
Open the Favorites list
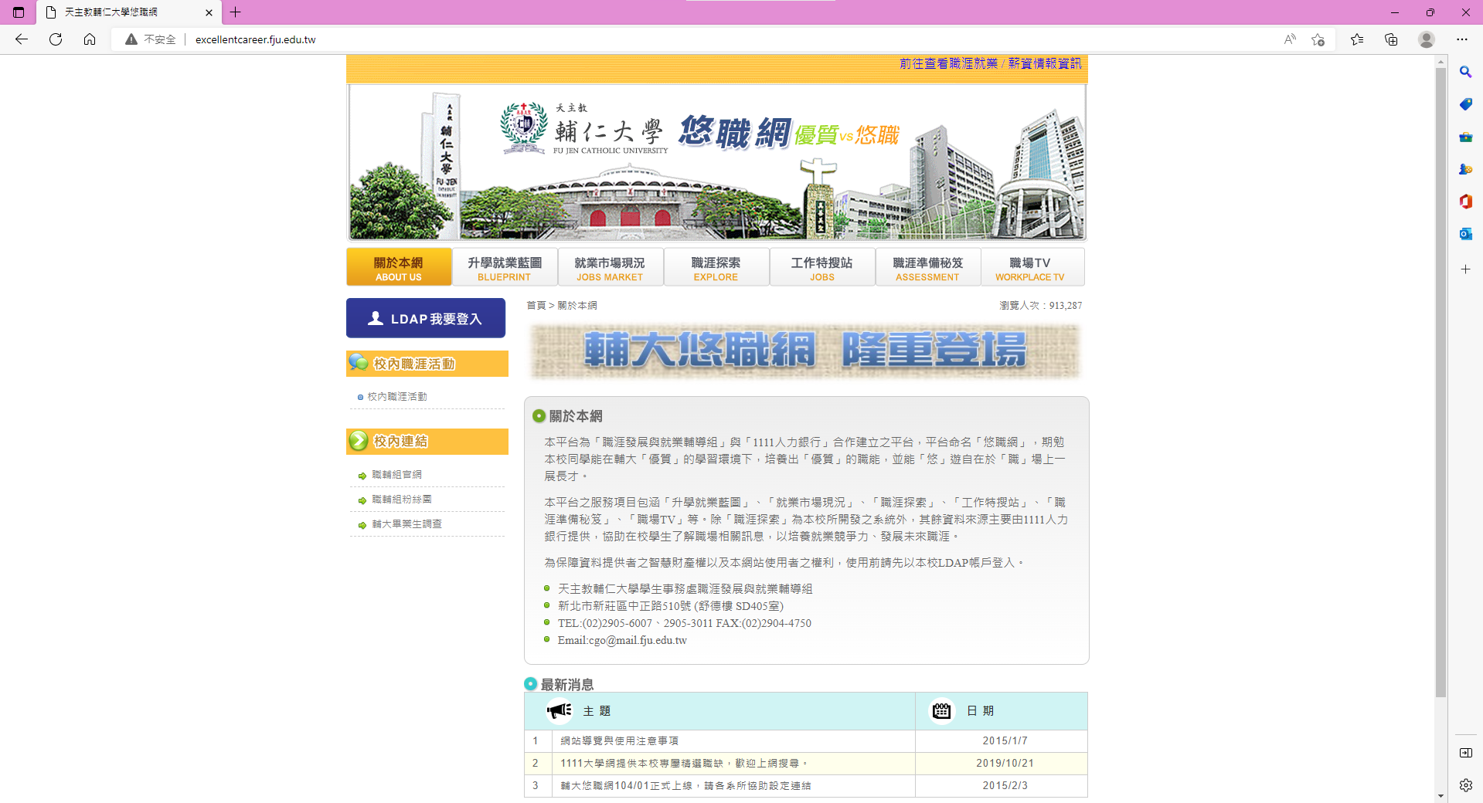pyautogui.click(x=1357, y=39)
